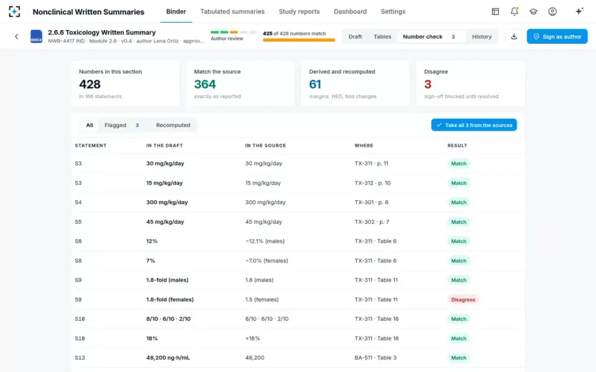Go back with the left chevron
The width and height of the screenshot is (596, 372).
[16, 36]
